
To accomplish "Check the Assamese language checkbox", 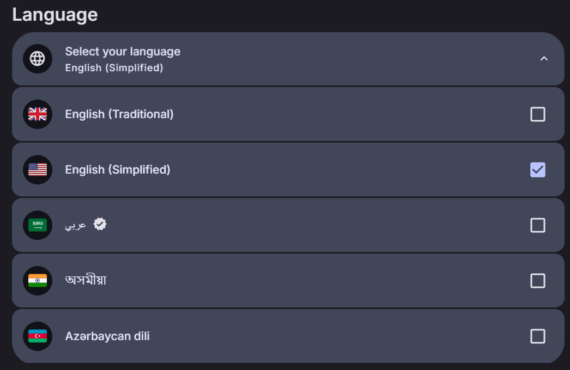I will [x=537, y=281].
